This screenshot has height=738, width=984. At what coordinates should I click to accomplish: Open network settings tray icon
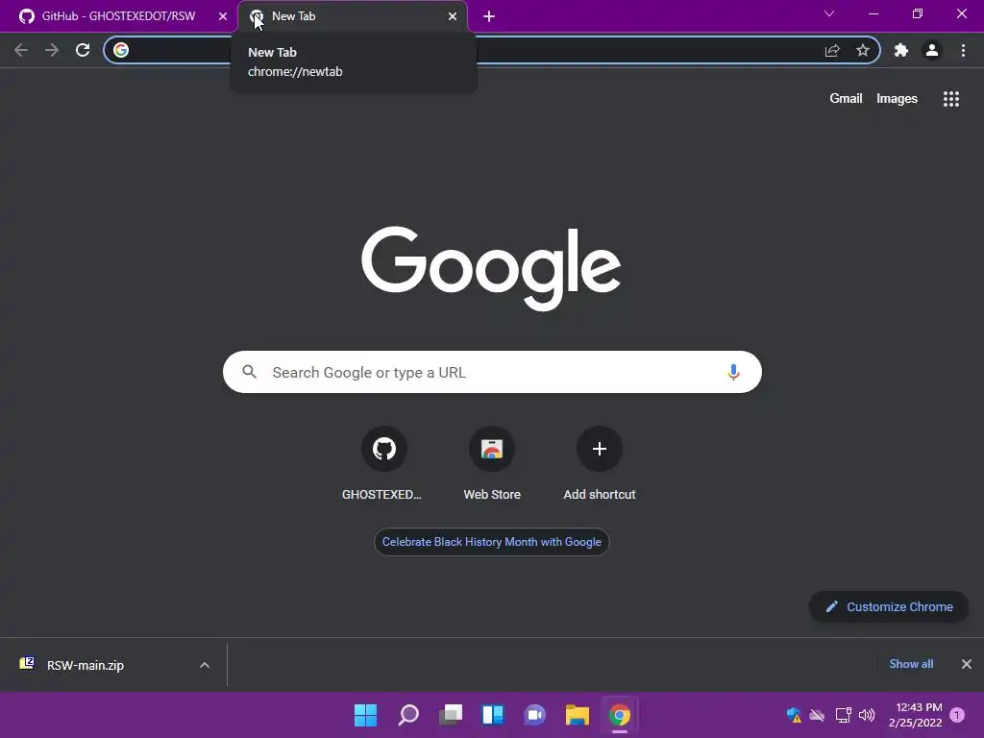tap(843, 715)
